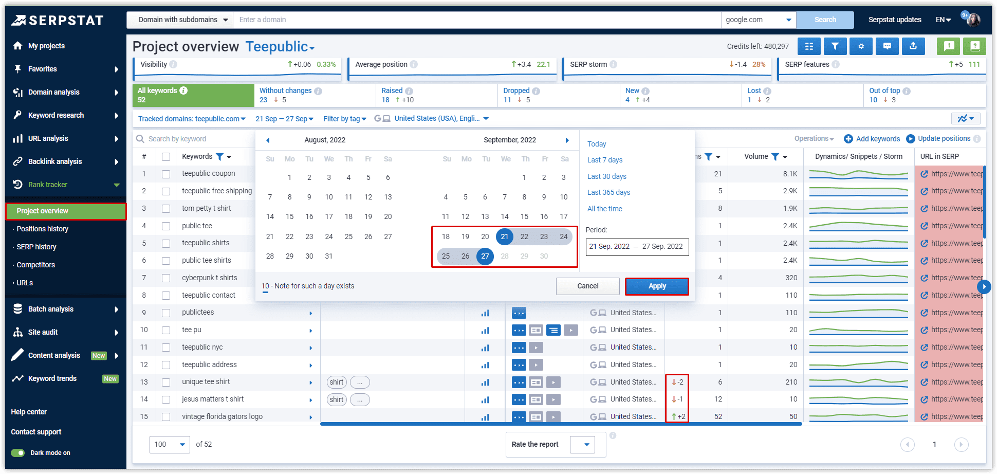Open Competitors menu item
This screenshot has width=997, height=474.
coord(35,265)
